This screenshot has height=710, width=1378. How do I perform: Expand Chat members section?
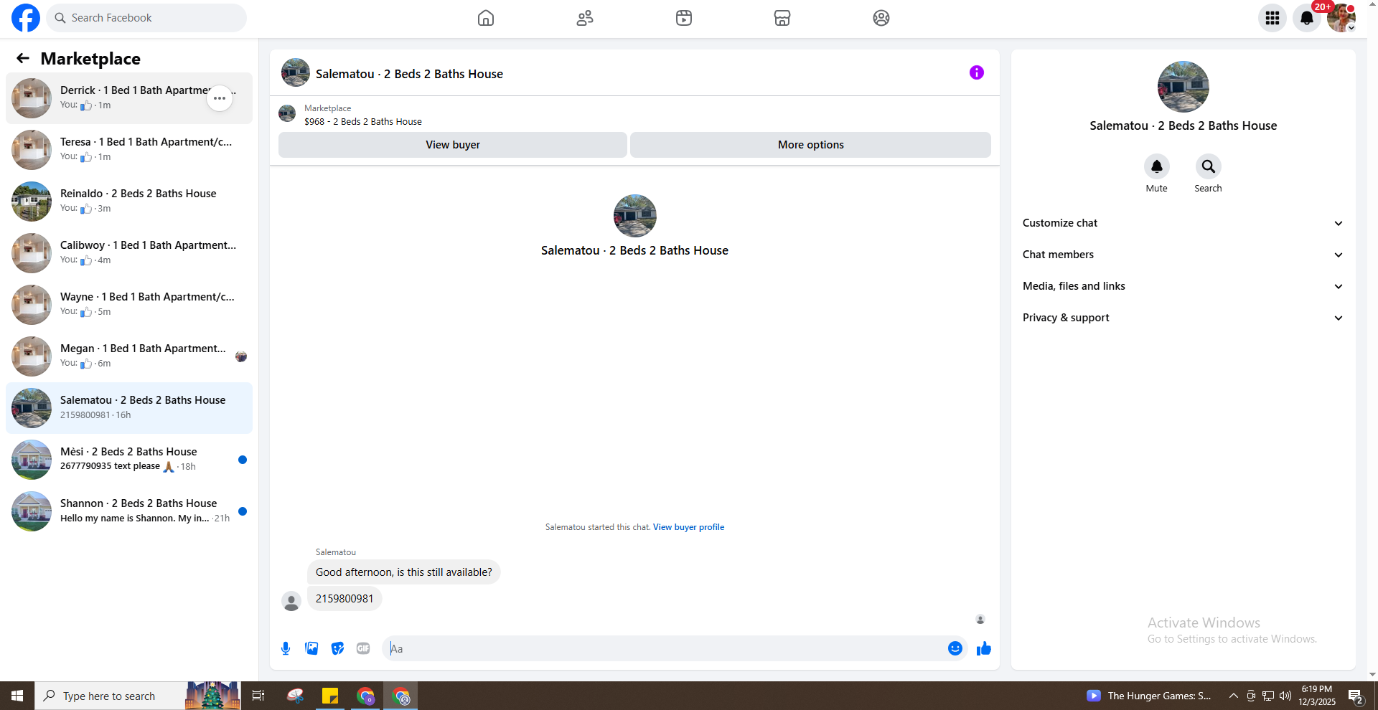click(1184, 255)
